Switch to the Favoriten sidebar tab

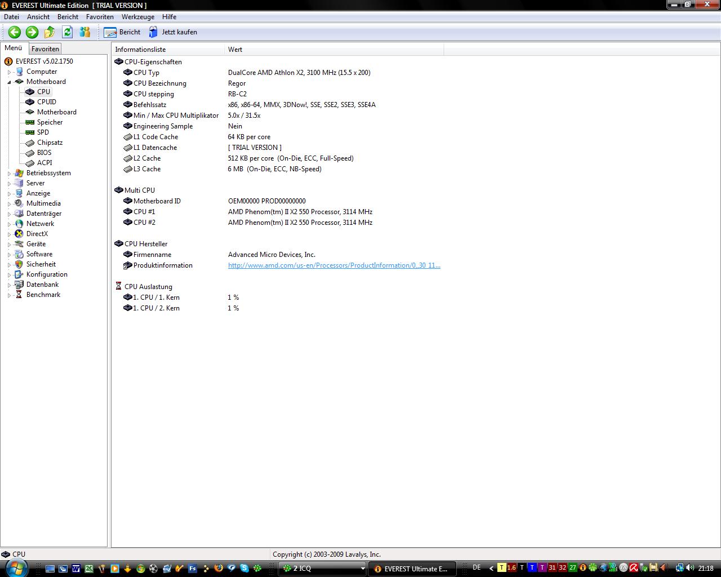(45, 49)
